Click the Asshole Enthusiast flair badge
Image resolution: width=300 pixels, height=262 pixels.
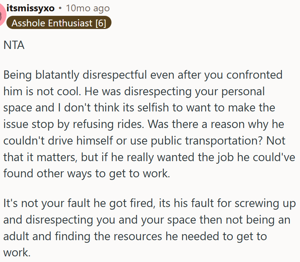[x=59, y=23]
